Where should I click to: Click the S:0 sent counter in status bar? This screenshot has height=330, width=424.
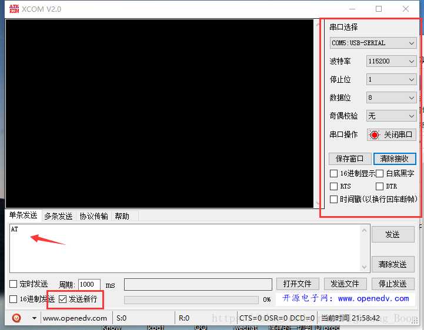coord(121,318)
